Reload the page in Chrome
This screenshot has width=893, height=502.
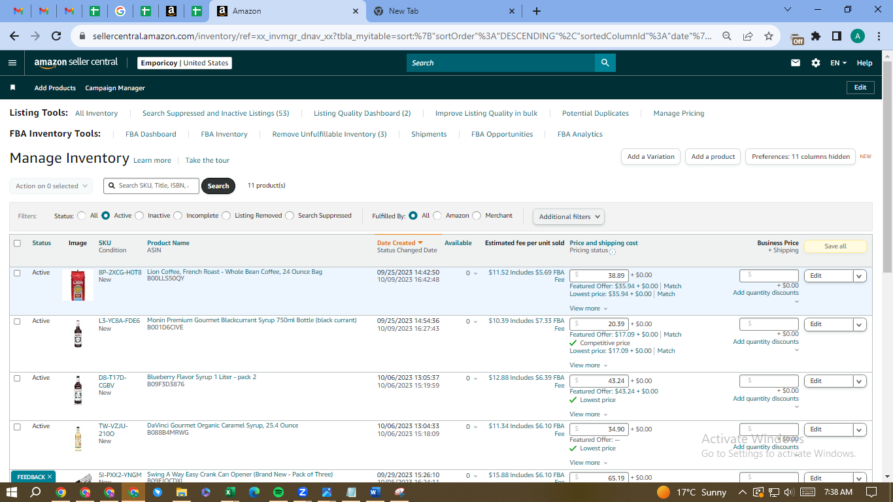56,37
